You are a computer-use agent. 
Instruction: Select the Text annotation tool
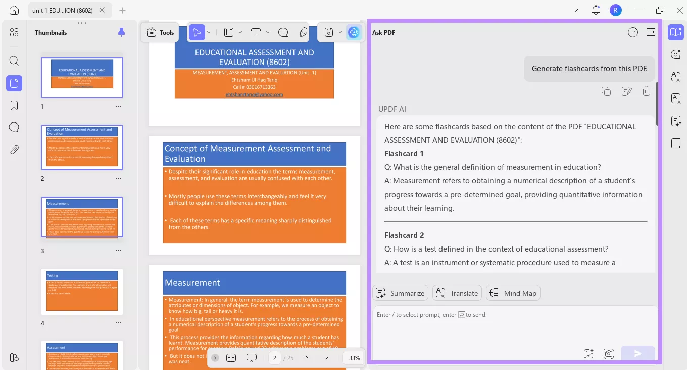[256, 32]
